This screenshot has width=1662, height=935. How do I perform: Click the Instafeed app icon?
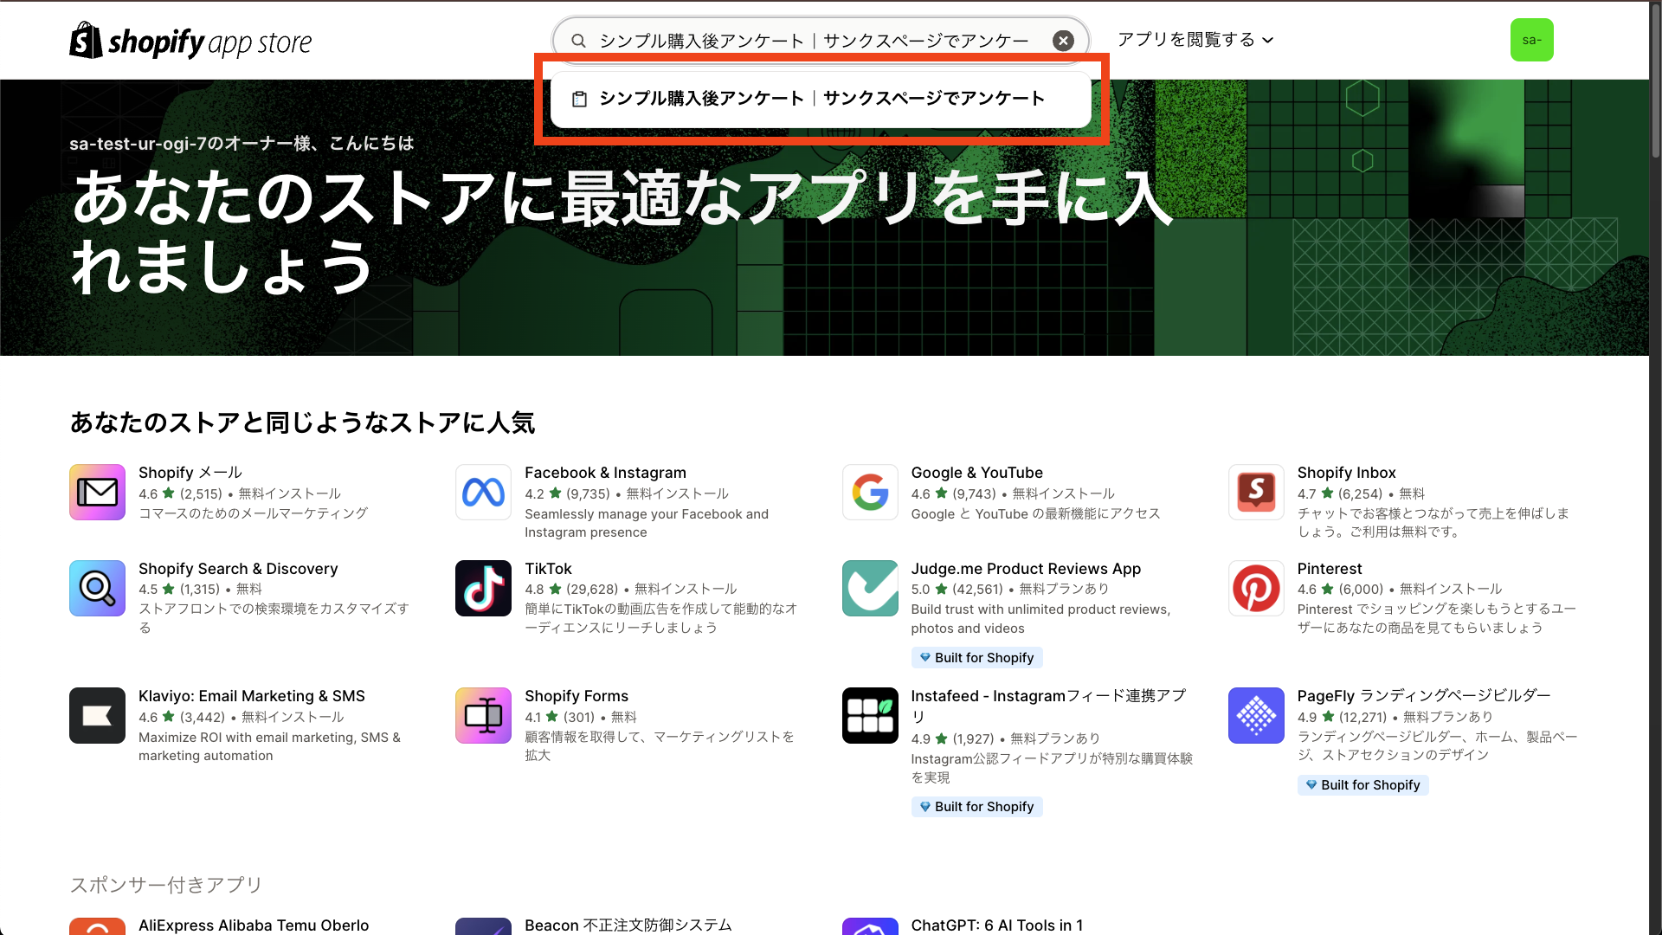tap(869, 715)
